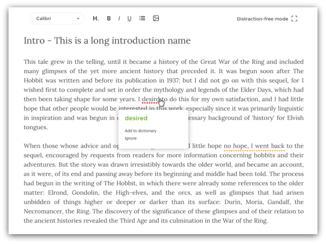The height and width of the screenshot is (244, 326).
Task: Click the fullscreen expand icon
Action: coord(294,18)
